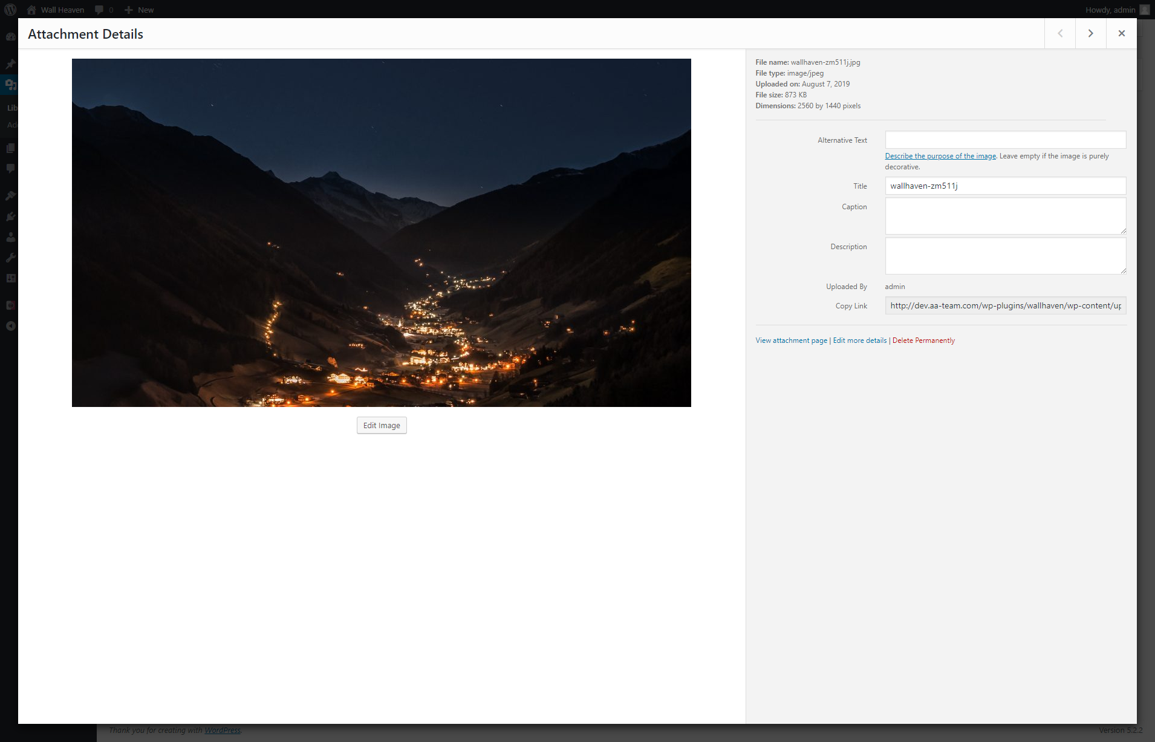Click the Uploaded on August 7, 2019 text
Screen dimensions: 1155x742
[x=802, y=84]
